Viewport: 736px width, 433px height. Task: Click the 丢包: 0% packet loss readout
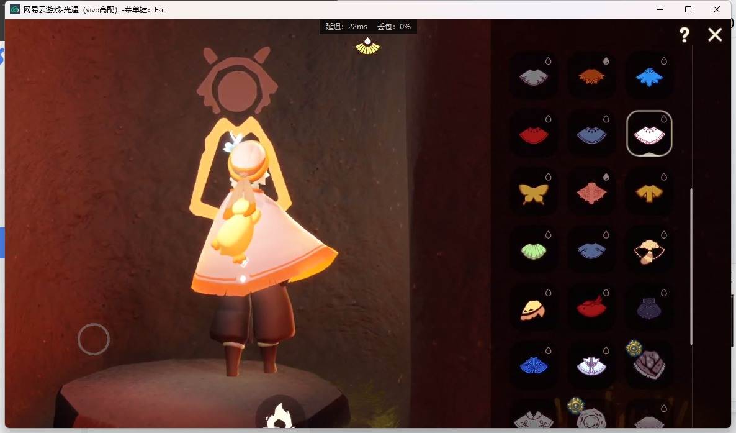(x=394, y=26)
